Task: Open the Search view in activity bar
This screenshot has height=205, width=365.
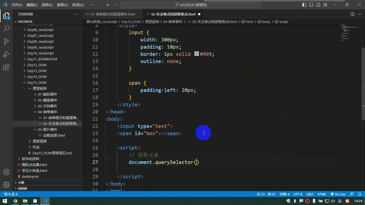Action: click(6, 28)
